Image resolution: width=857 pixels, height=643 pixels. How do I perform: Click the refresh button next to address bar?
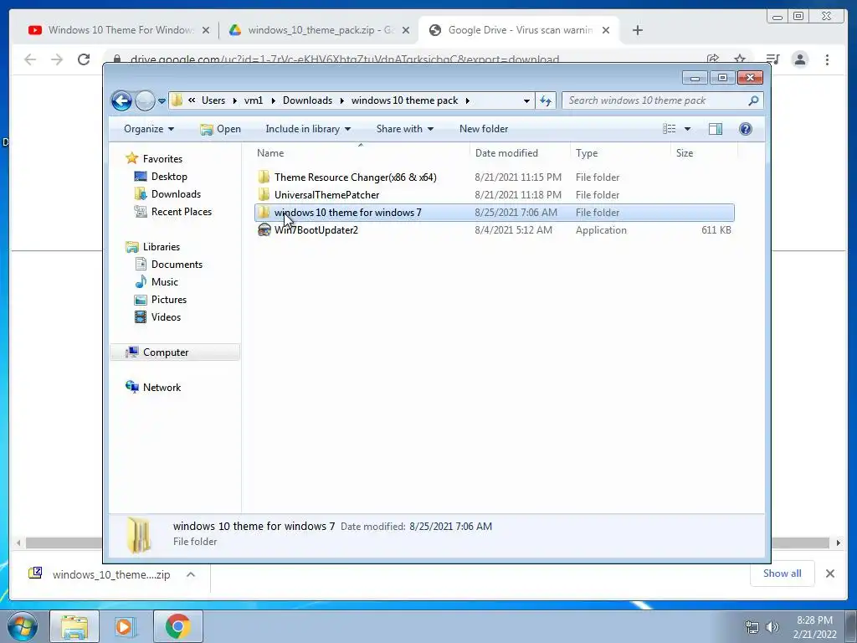tap(546, 100)
